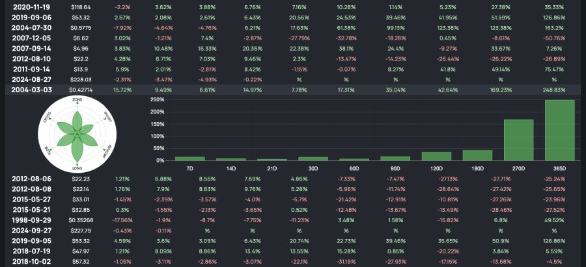Click the center of the radar flower chart
The width and height of the screenshot is (586, 267).
(x=77, y=134)
